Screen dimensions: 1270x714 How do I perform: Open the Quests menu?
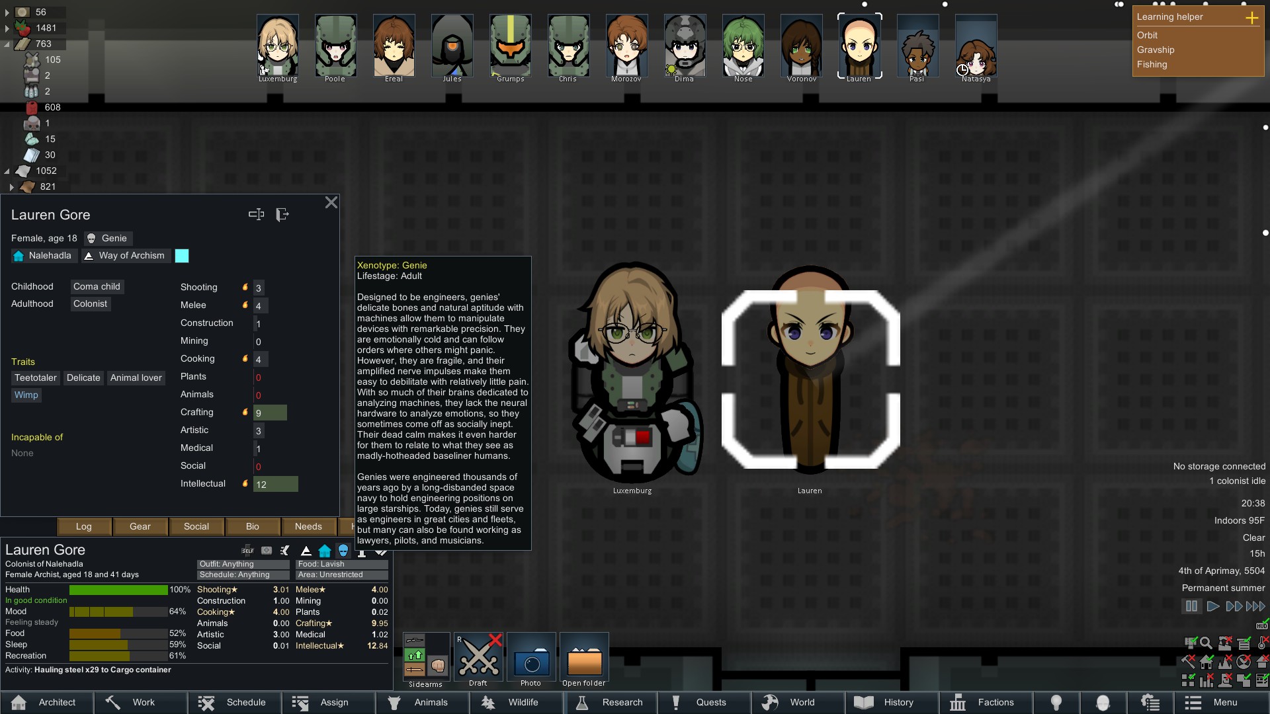click(x=704, y=702)
